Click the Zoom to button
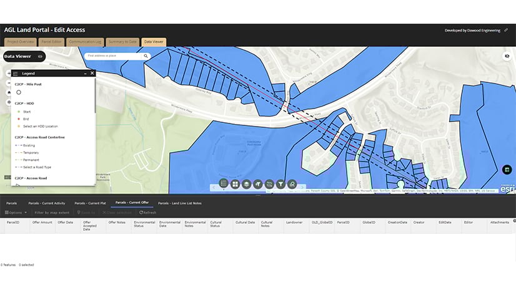Screen dimensions: 516x290 [x=86, y=213]
